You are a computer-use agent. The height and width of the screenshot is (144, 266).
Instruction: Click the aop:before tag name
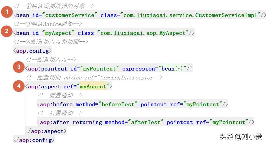[x=56, y=104]
